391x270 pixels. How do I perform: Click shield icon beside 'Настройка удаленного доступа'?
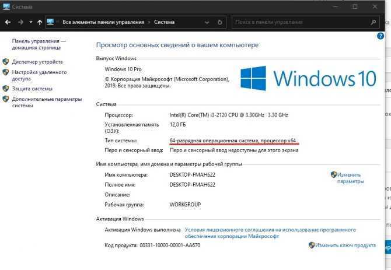pyautogui.click(x=5, y=72)
